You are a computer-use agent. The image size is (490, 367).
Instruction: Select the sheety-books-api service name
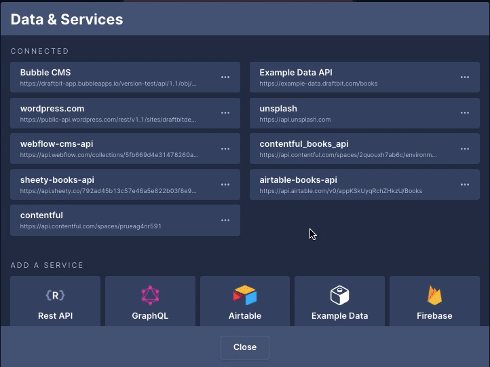point(57,180)
